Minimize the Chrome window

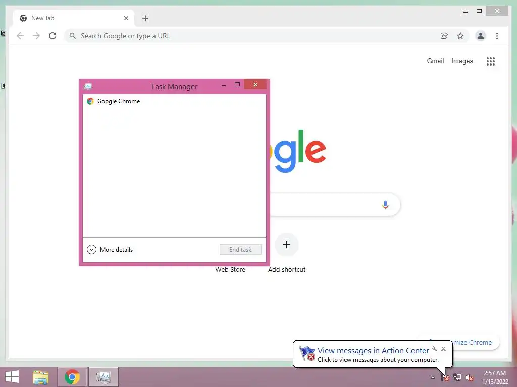[465, 11]
